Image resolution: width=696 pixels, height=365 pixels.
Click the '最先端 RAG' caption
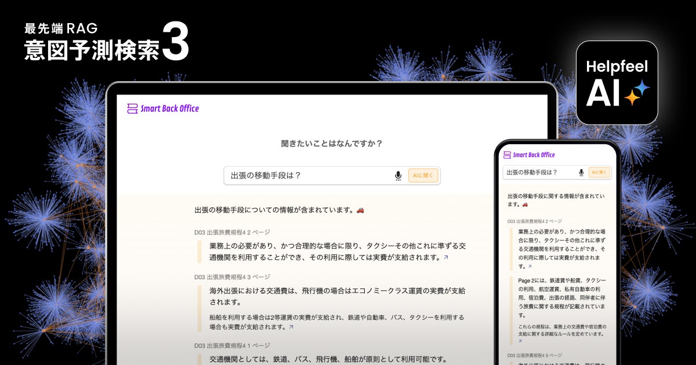61,28
